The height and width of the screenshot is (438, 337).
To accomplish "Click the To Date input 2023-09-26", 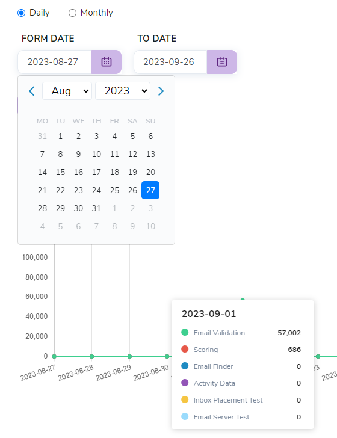I will pos(170,62).
